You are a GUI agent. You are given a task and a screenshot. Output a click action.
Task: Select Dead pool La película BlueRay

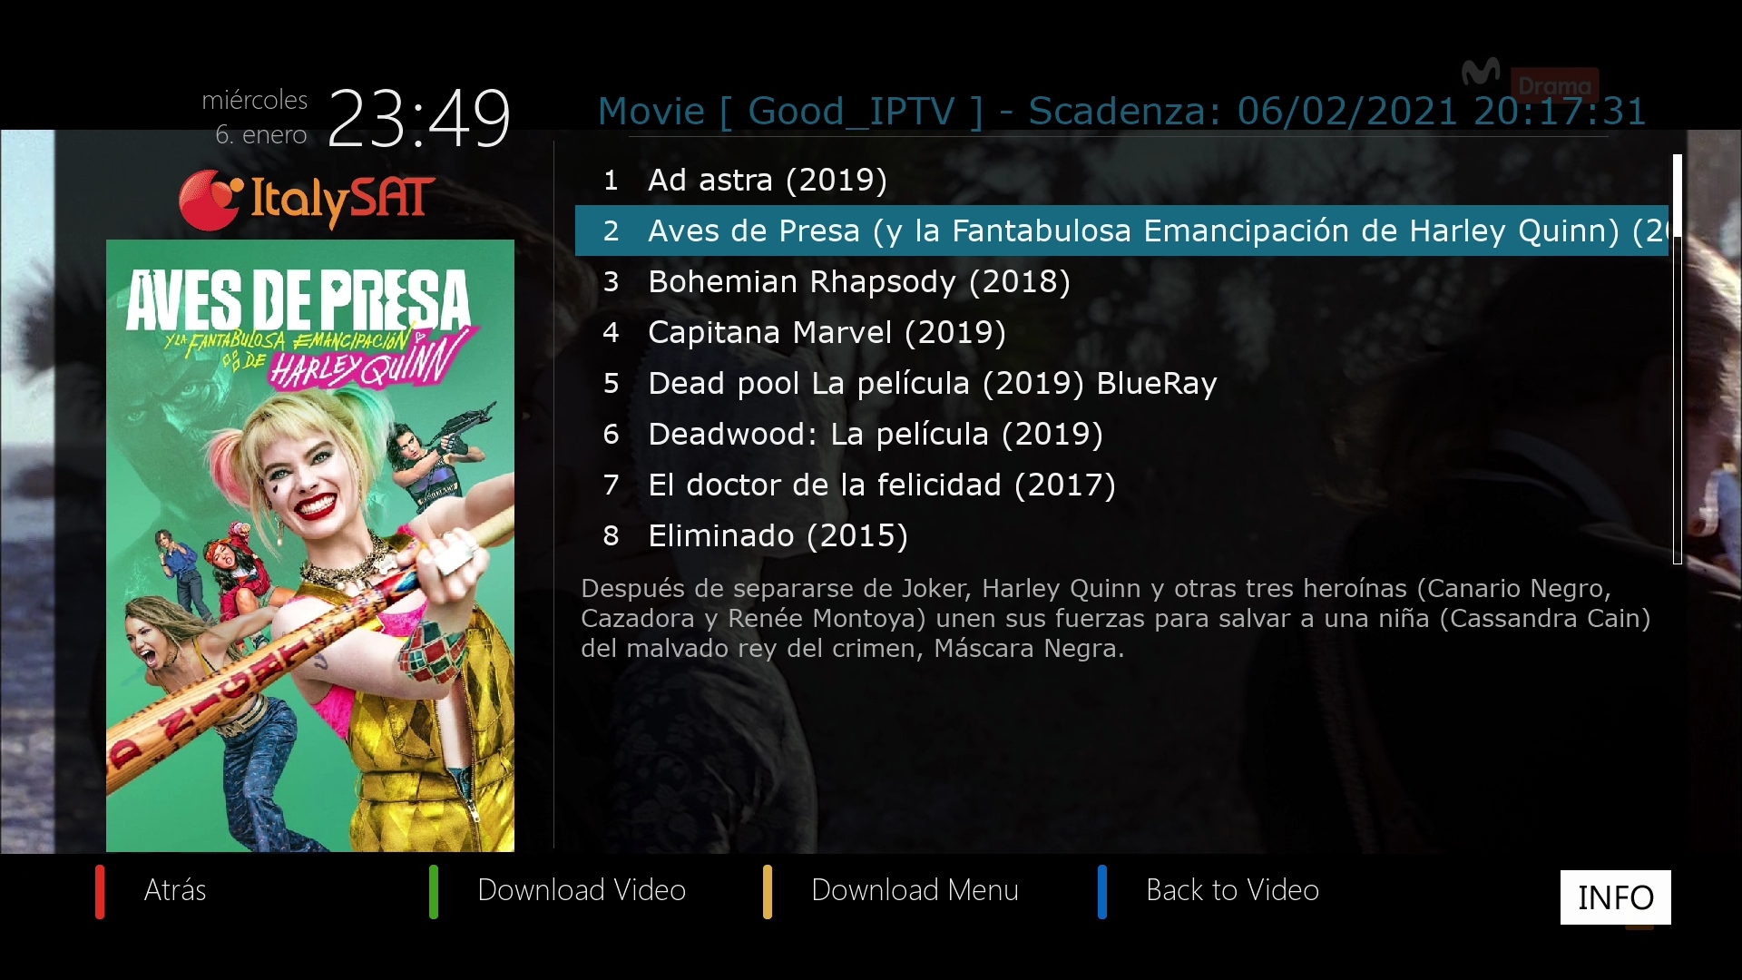(1121, 383)
